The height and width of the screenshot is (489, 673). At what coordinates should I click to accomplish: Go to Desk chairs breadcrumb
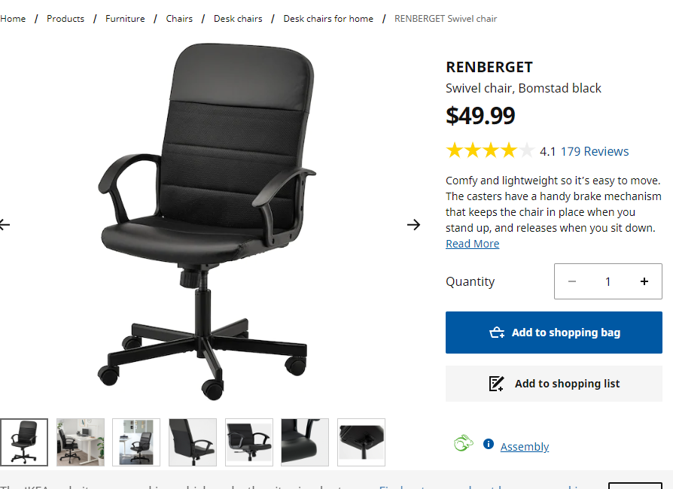click(238, 19)
